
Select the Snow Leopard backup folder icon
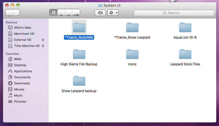click(79, 81)
